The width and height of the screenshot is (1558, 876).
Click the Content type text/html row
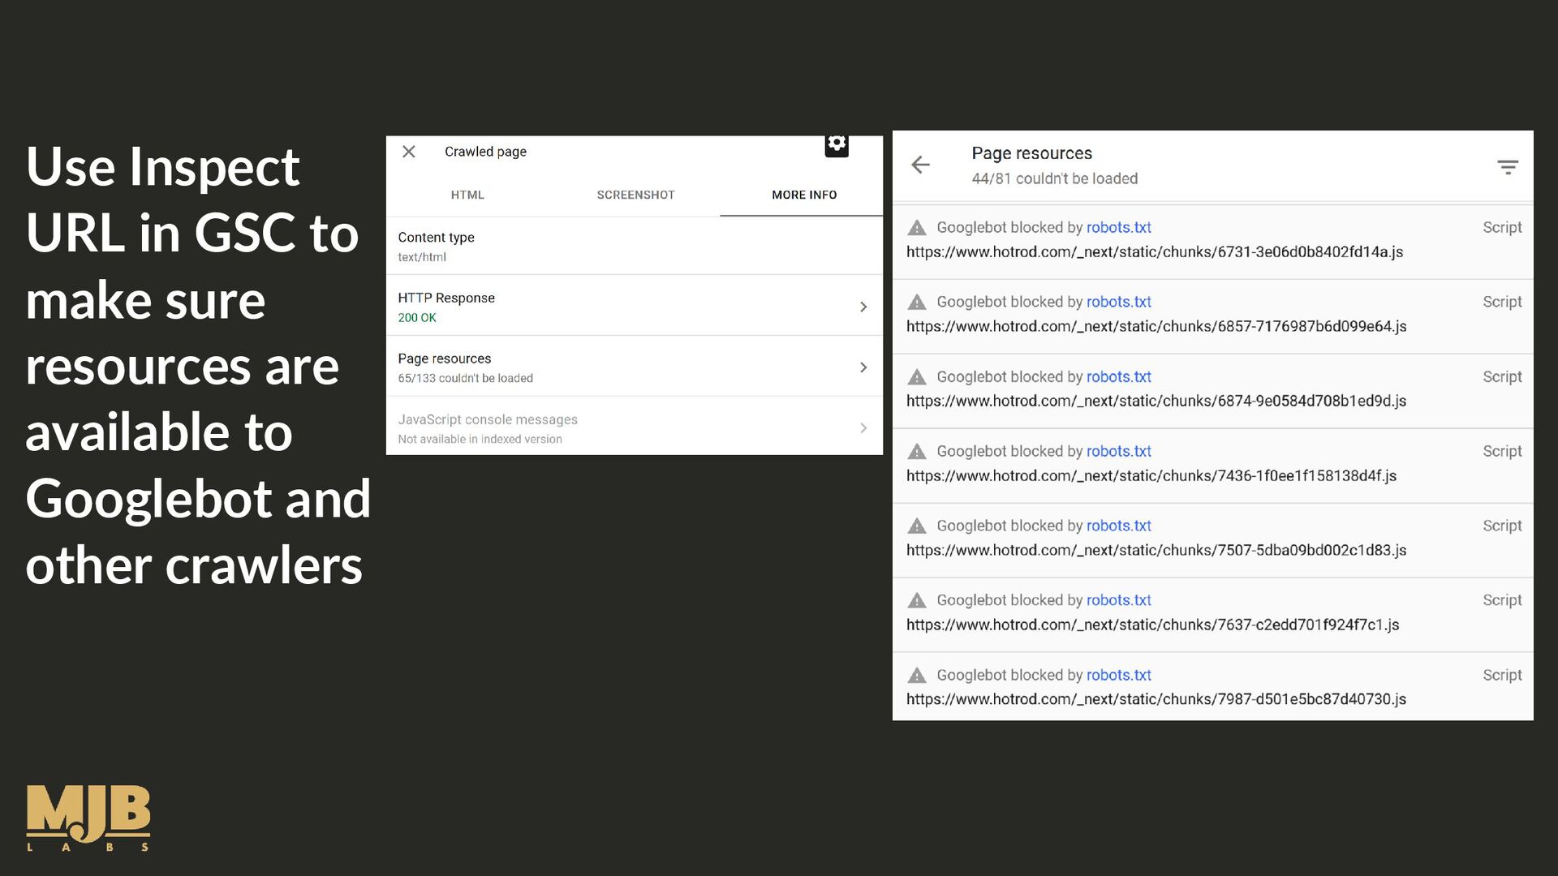635,247
